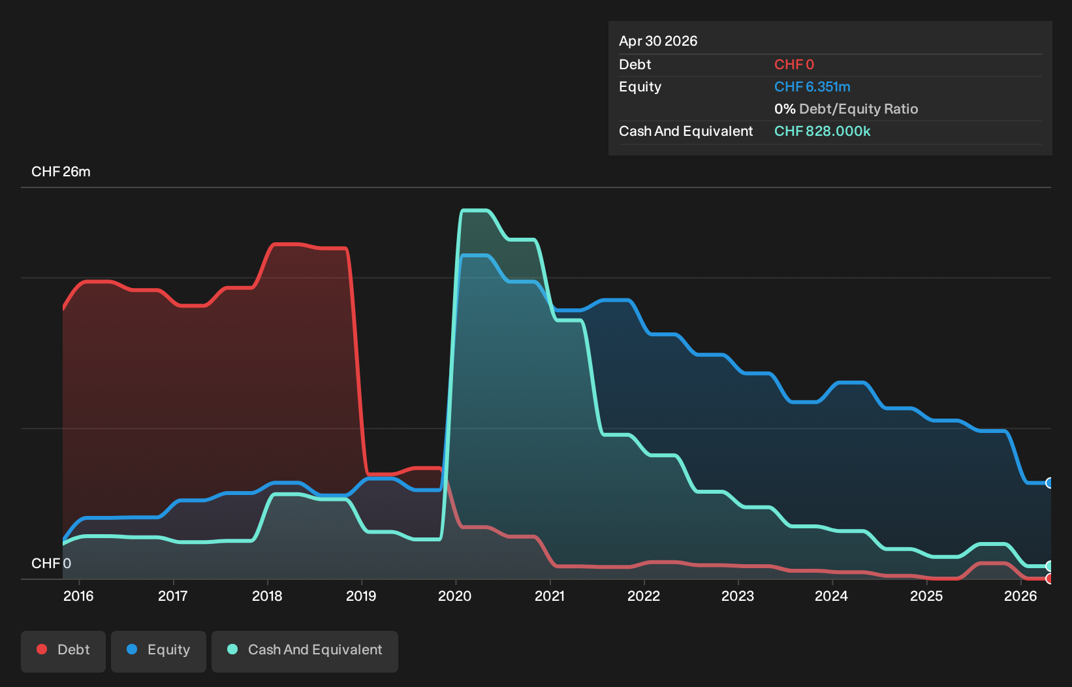Click the Equity row label in tooltip
The height and width of the screenshot is (687, 1072).
click(x=640, y=87)
